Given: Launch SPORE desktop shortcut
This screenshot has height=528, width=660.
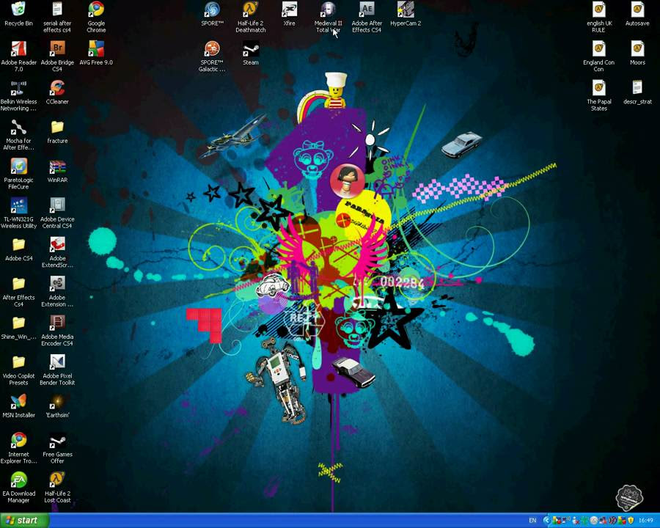Looking at the screenshot, I should click(212, 10).
